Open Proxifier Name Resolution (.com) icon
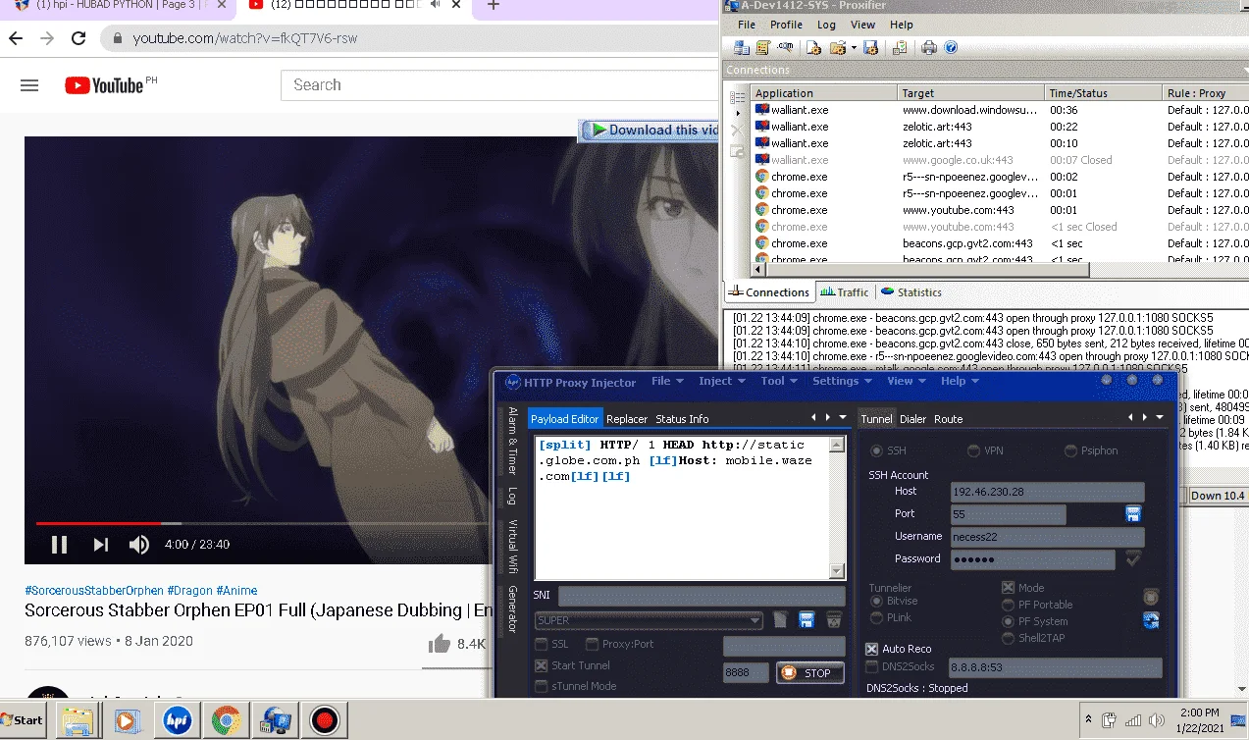Screen dimensions: 1249x740 pos(786,47)
